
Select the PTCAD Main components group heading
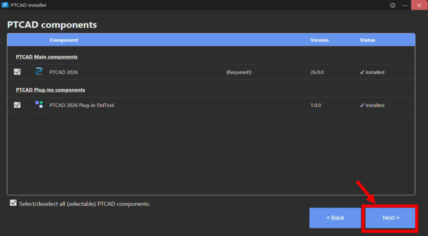click(x=46, y=57)
